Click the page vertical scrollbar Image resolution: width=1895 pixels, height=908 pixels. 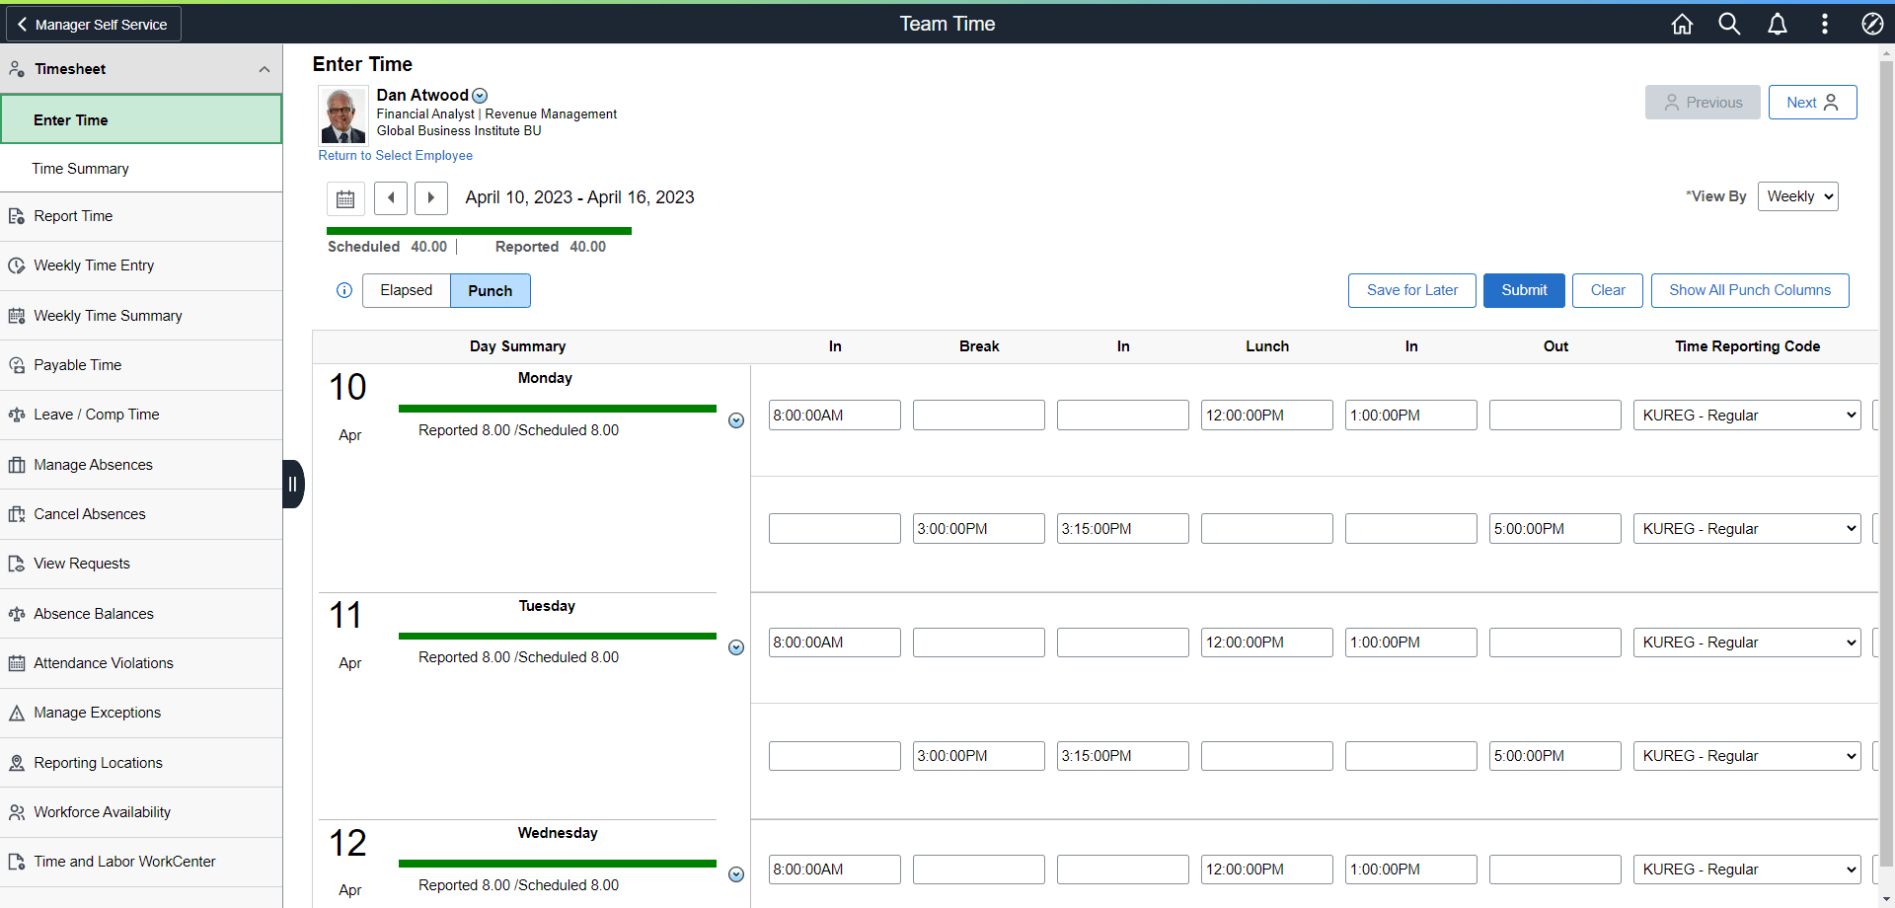coord(1886,474)
